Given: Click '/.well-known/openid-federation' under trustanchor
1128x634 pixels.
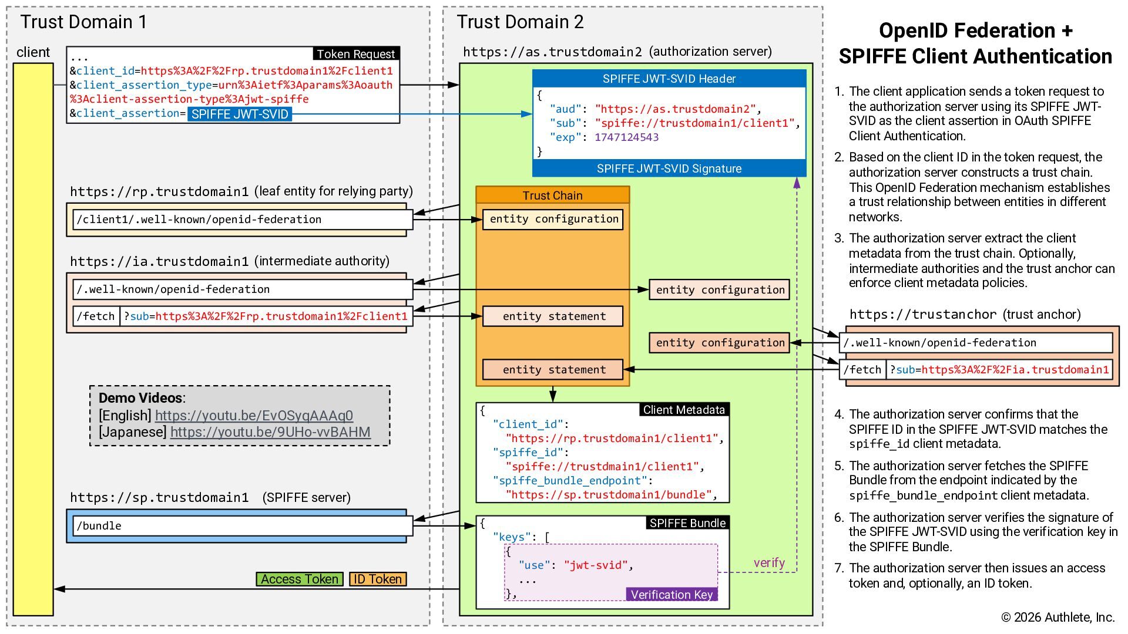Looking at the screenshot, I should [976, 343].
